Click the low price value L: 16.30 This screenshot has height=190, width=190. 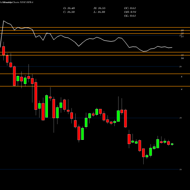coord(100,12)
